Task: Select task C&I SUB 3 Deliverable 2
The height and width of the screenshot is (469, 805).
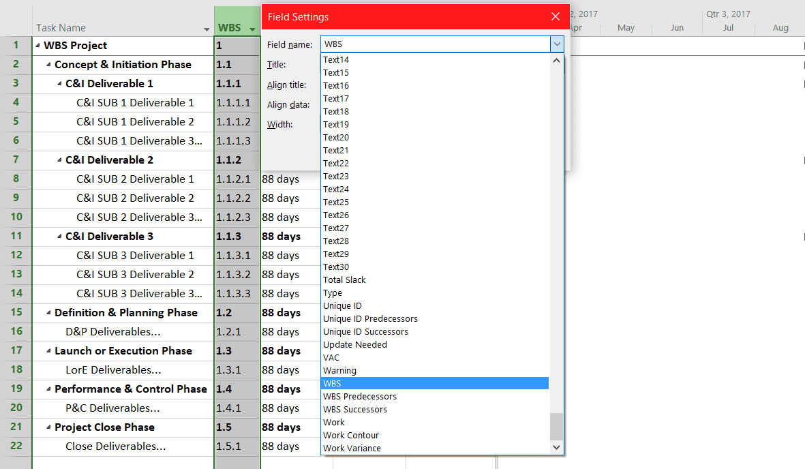Action: click(135, 274)
